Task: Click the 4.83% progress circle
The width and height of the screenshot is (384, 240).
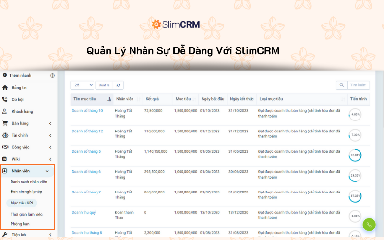Action: coord(355,114)
